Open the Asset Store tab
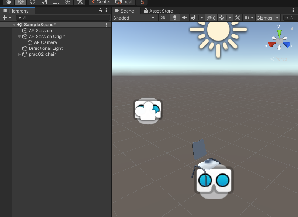The height and width of the screenshot is (217, 298). click(158, 11)
